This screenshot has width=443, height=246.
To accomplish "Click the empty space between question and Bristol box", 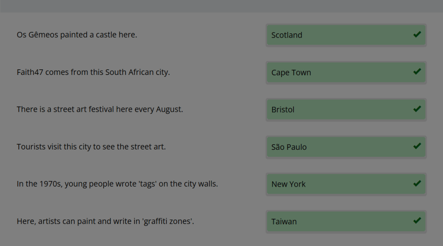I will (225, 110).
